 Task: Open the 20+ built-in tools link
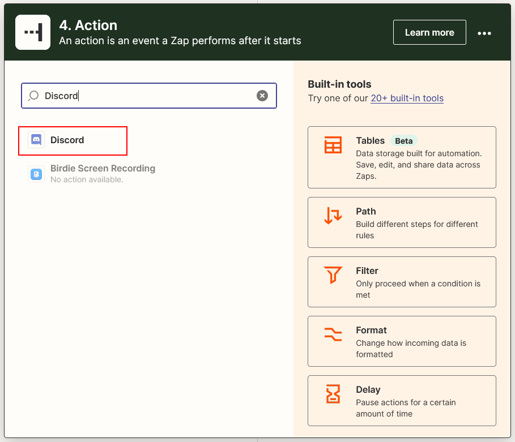[x=407, y=98]
